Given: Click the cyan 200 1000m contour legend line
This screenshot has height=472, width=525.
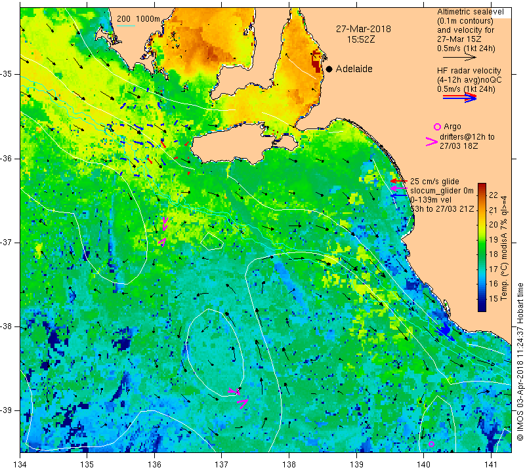Looking at the screenshot, I should (x=126, y=26).
